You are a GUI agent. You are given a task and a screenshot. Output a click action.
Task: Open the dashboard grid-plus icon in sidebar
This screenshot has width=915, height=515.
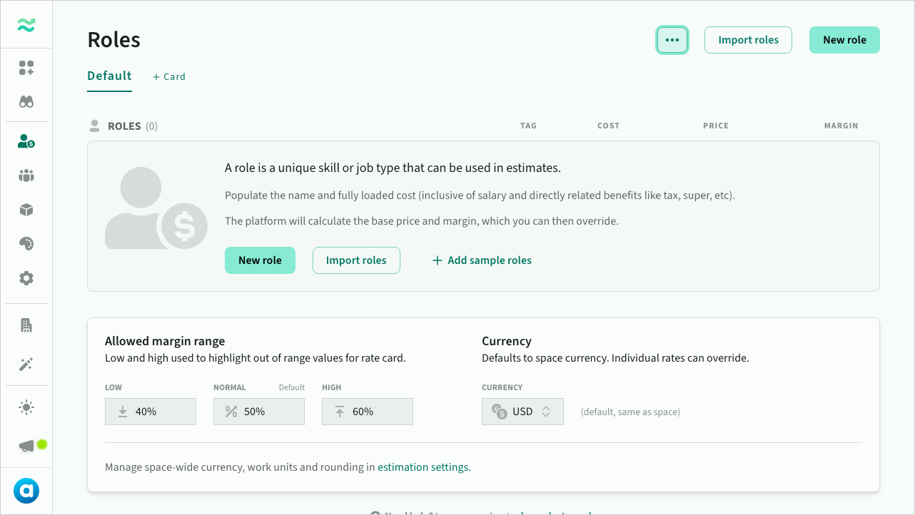(x=26, y=68)
